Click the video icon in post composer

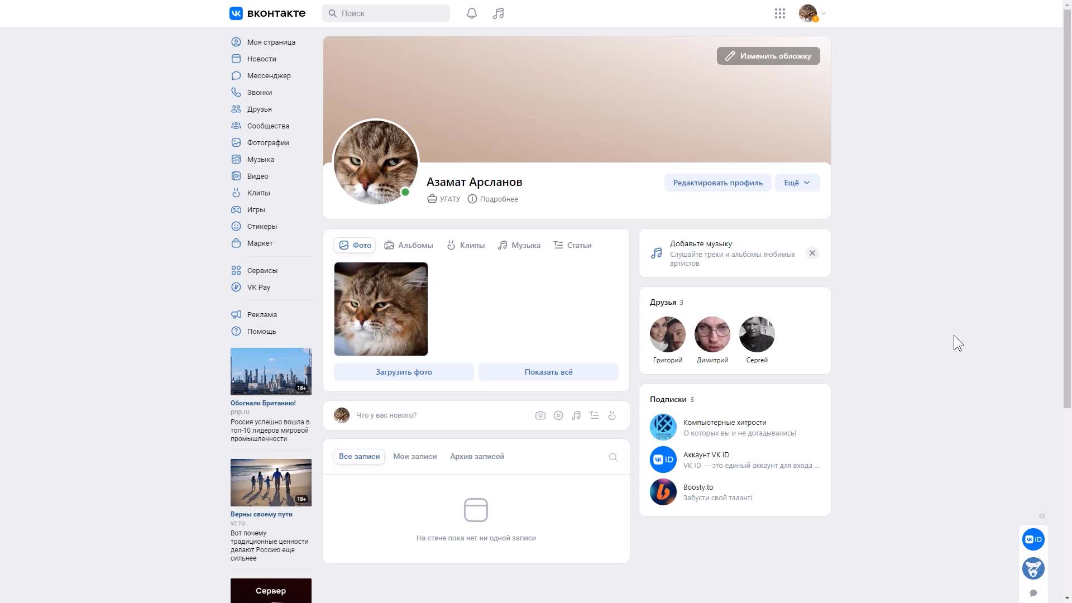click(x=558, y=415)
